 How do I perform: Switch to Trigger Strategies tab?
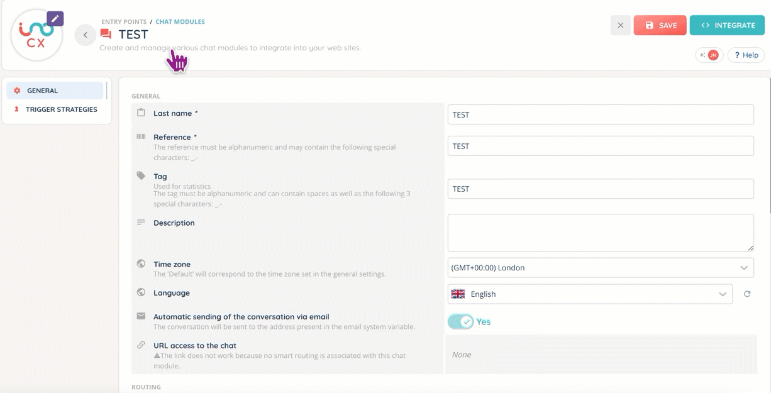tap(61, 109)
